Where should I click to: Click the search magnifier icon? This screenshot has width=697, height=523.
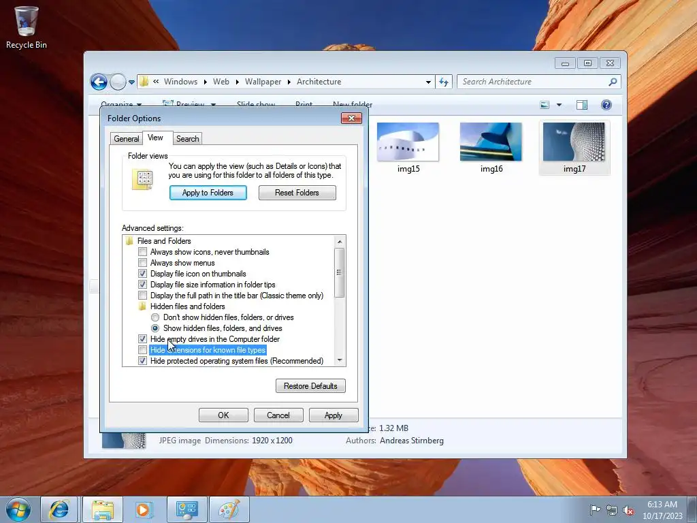click(x=613, y=82)
